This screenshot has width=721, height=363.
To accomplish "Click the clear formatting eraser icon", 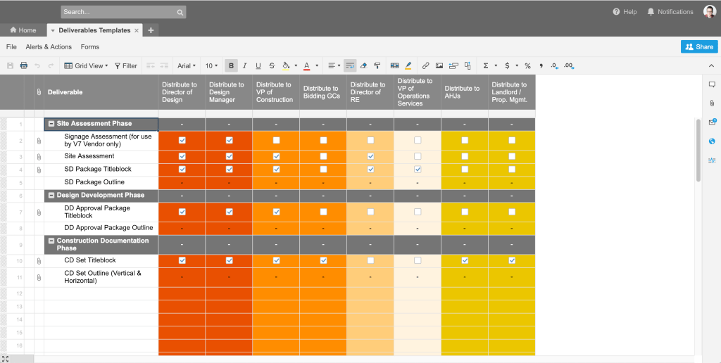I will click(x=363, y=65).
